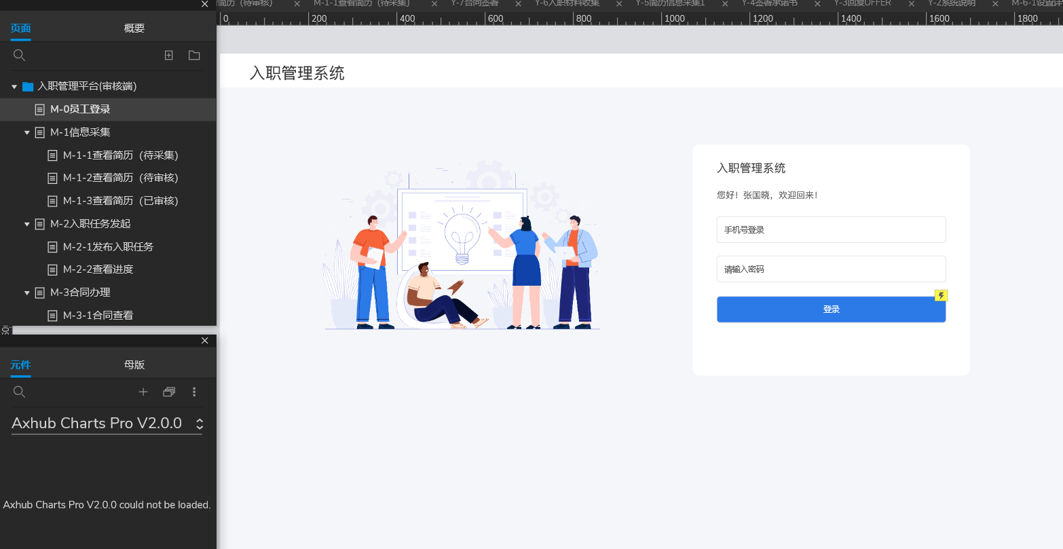The width and height of the screenshot is (1063, 549).
Task: Close the library panel with its X
Action: point(205,341)
